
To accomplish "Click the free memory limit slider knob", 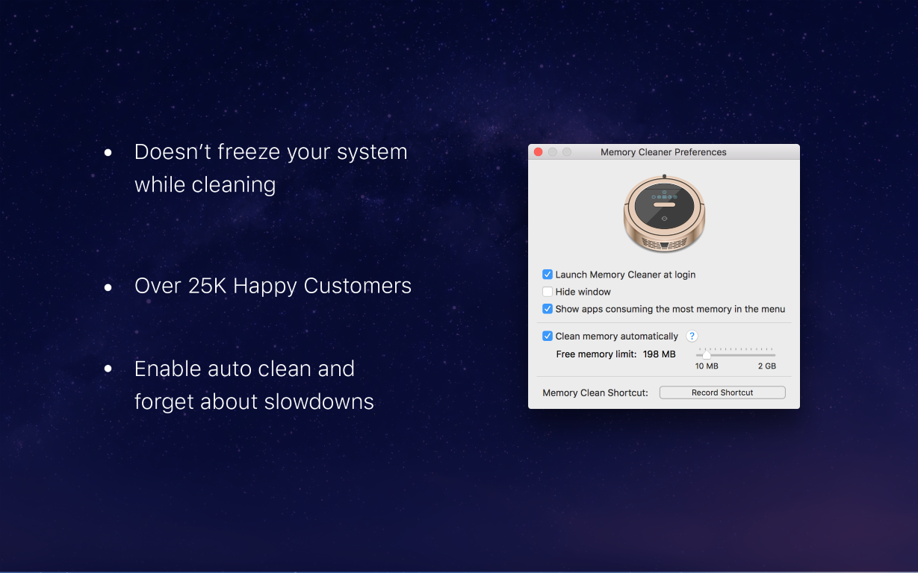I will tap(707, 355).
